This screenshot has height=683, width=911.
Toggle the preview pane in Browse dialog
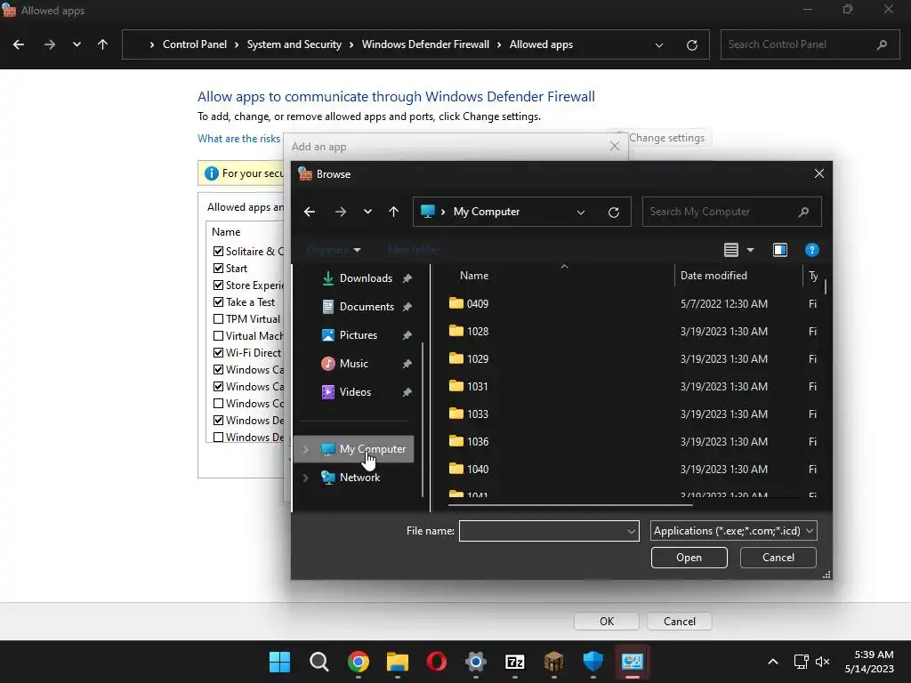click(779, 250)
